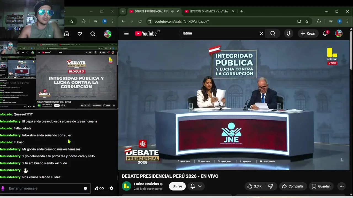353x198 pixels.
Task: Open chat settings gear
Action: pyautogui.click(x=111, y=188)
